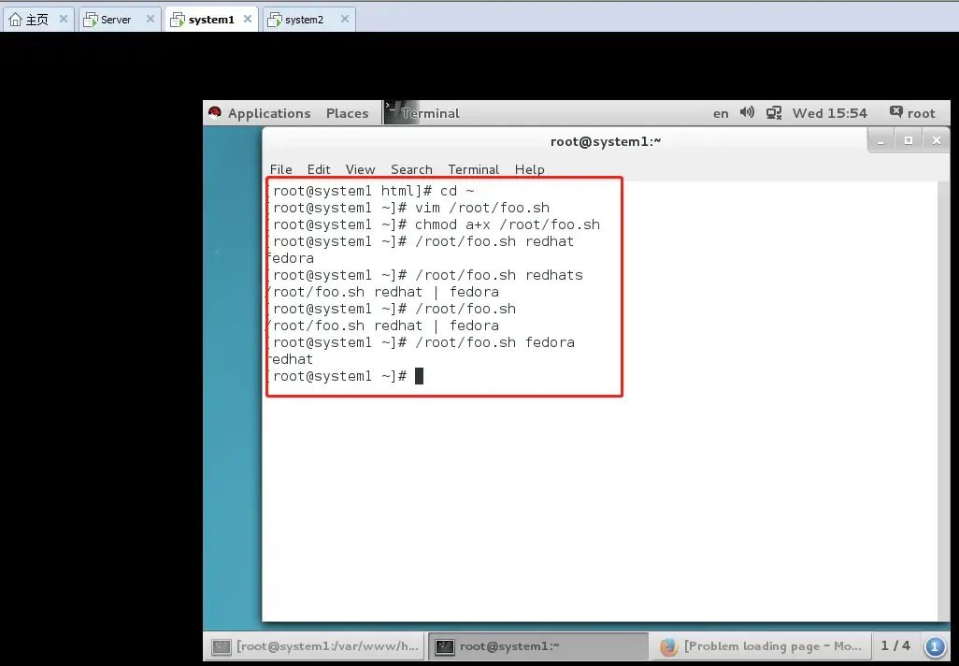Click the network connection icon
Screen dimensions: 959x666
[774, 112]
